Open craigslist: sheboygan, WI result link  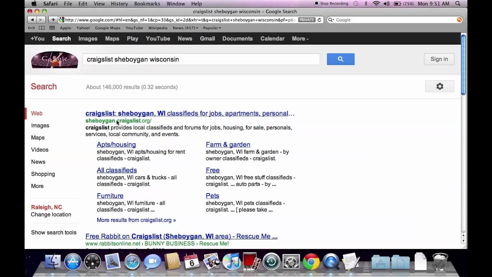[190, 113]
